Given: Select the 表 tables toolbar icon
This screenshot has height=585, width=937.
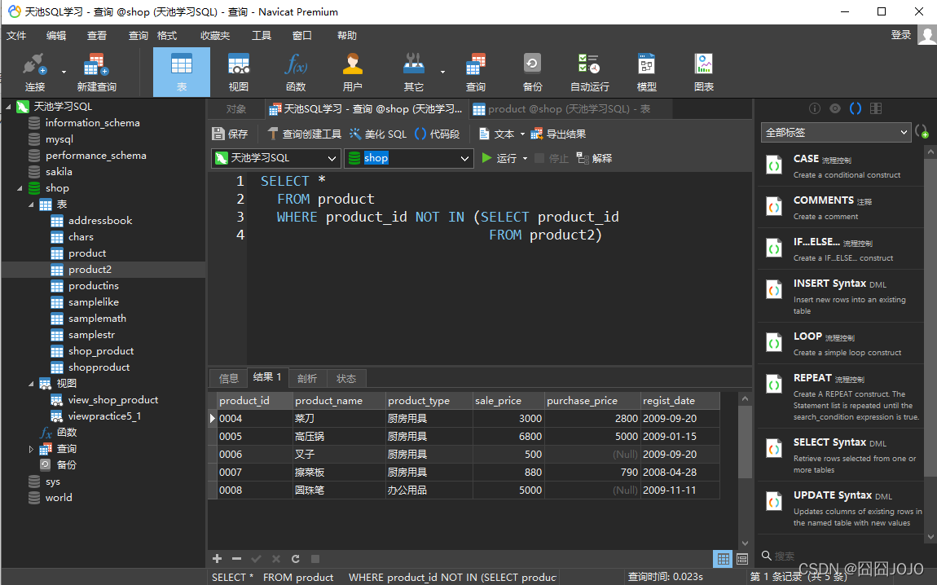Looking at the screenshot, I should 182,73.
